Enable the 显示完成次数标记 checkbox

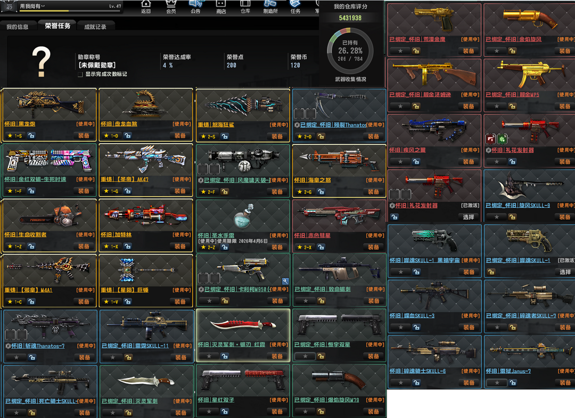(x=81, y=75)
